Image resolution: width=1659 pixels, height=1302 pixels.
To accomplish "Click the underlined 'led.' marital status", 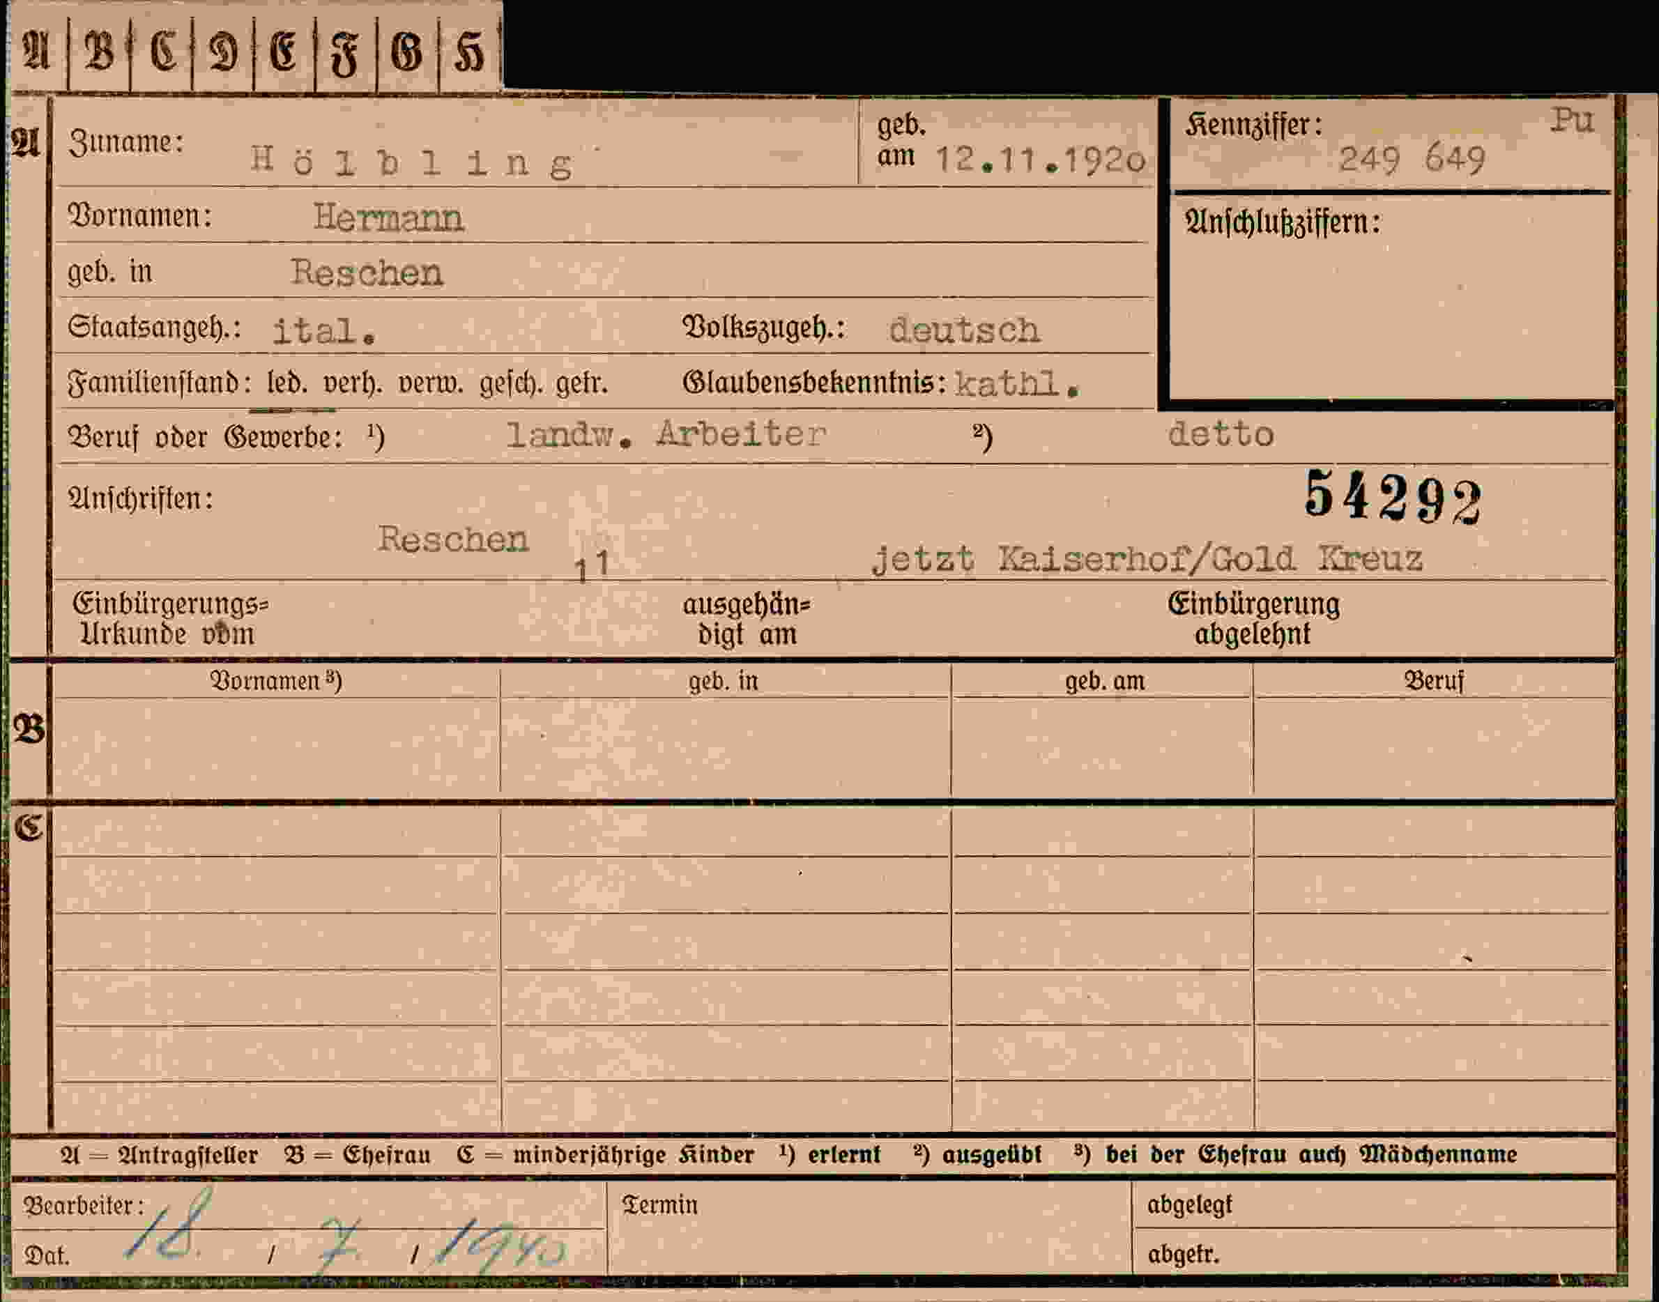I will point(287,382).
